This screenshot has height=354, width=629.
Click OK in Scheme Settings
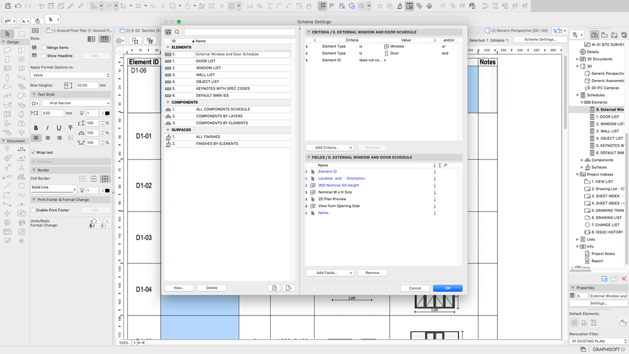pos(447,288)
